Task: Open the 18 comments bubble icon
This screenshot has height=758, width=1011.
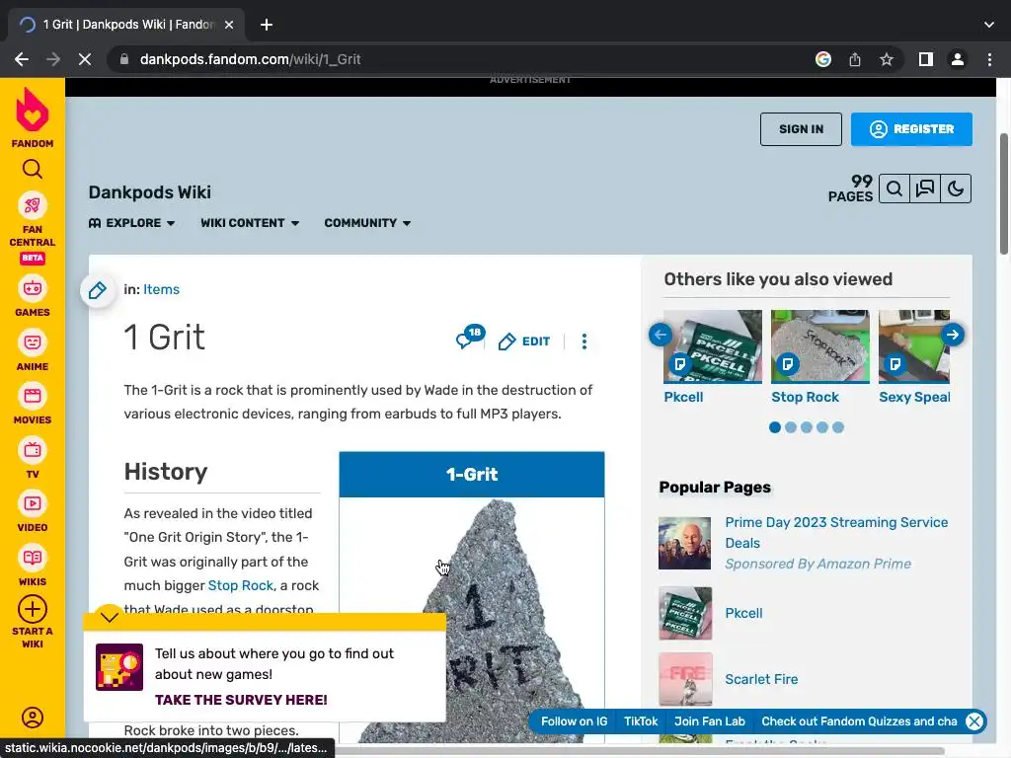Action: [x=469, y=337]
